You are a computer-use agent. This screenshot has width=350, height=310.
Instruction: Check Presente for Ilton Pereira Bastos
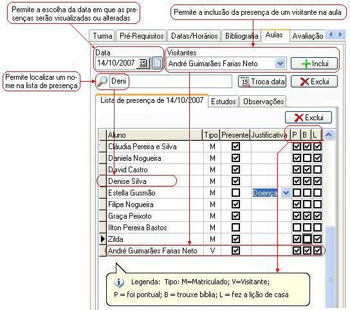pyautogui.click(x=235, y=228)
